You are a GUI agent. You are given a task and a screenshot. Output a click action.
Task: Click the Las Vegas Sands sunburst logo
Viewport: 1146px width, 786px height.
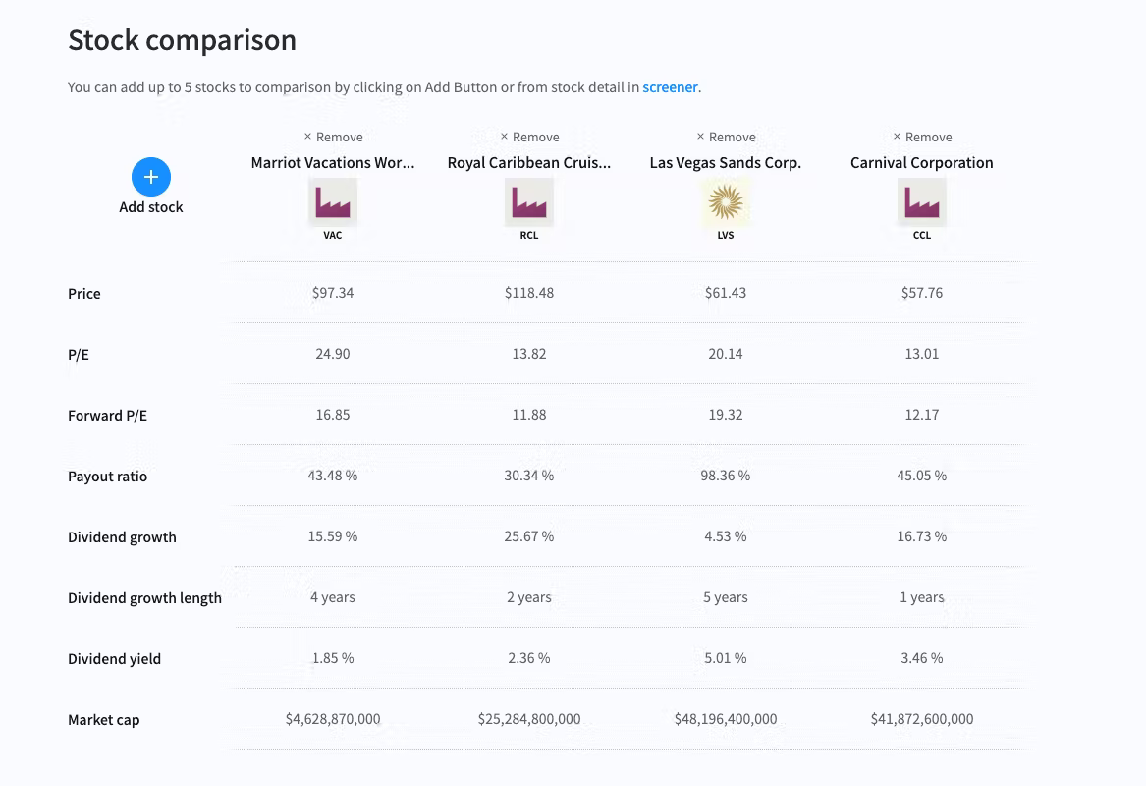[x=726, y=203]
